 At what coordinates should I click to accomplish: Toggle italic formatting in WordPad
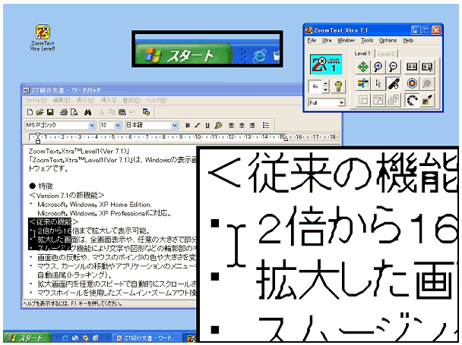[198, 126]
